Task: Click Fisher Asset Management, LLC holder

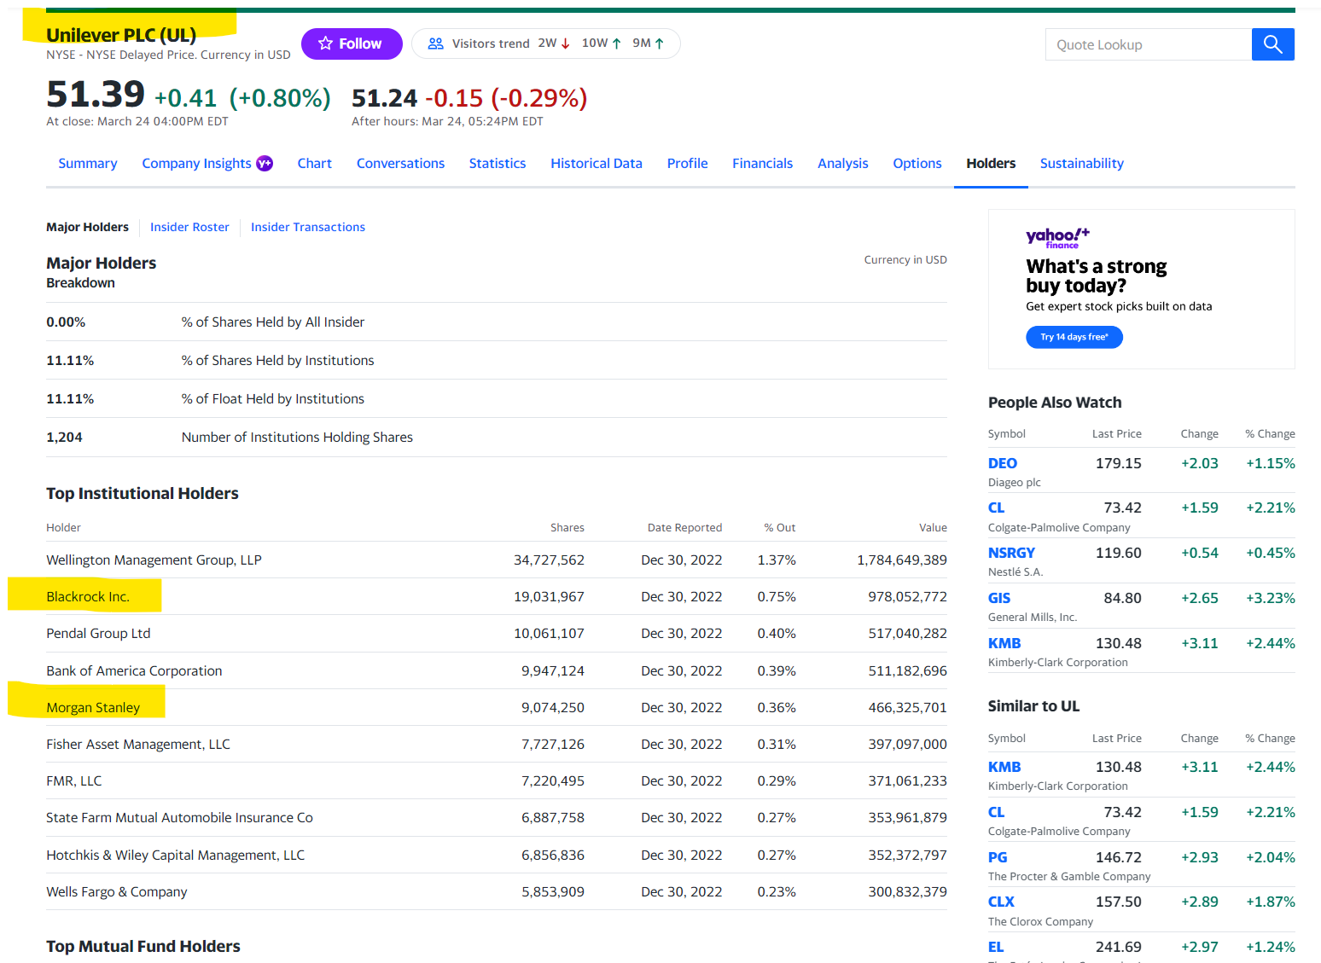Action: coord(138,744)
